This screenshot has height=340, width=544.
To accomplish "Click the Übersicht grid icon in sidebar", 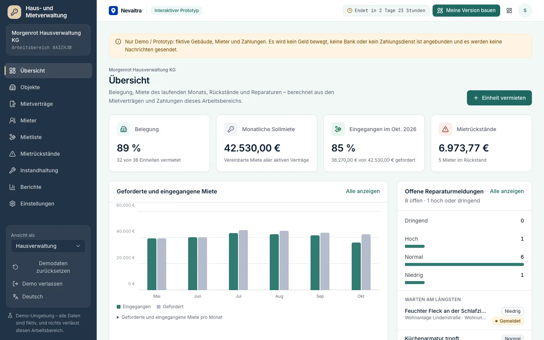I will coord(12,71).
